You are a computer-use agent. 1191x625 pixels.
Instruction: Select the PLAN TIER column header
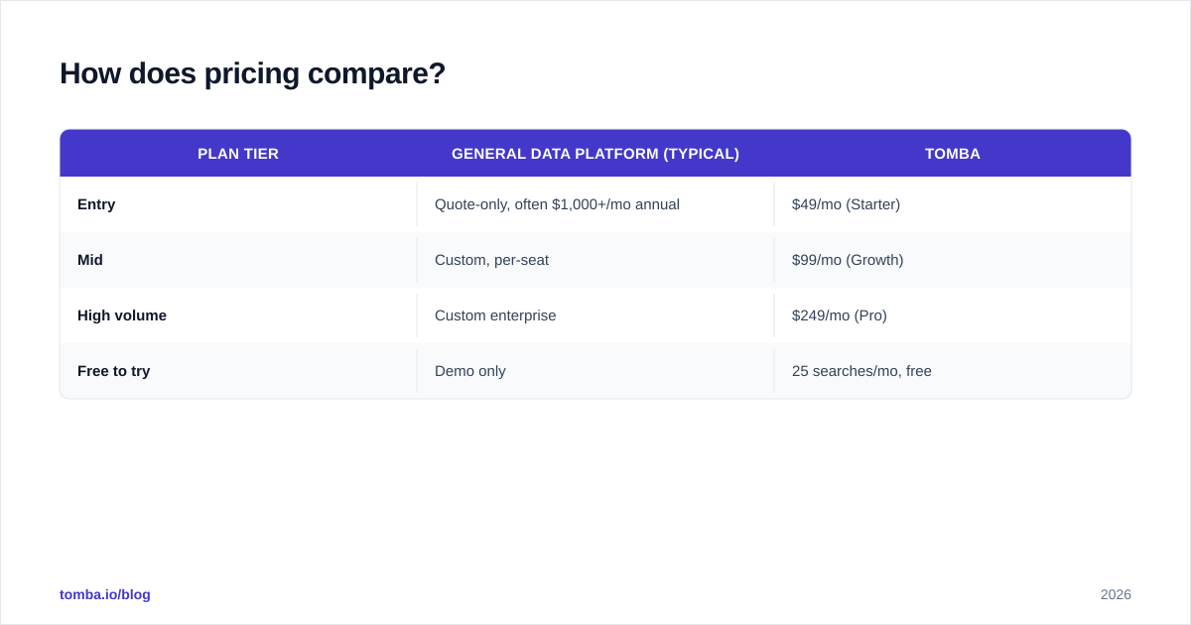pyautogui.click(x=238, y=154)
